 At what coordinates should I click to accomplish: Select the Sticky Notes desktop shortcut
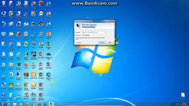pos(11,35)
